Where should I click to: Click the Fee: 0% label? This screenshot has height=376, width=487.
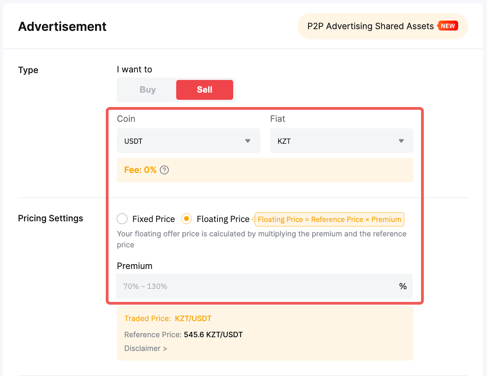(140, 170)
